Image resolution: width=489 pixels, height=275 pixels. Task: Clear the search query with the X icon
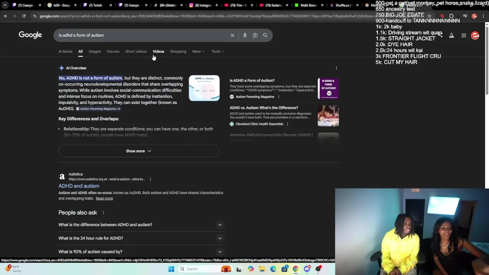pyautogui.click(x=232, y=35)
